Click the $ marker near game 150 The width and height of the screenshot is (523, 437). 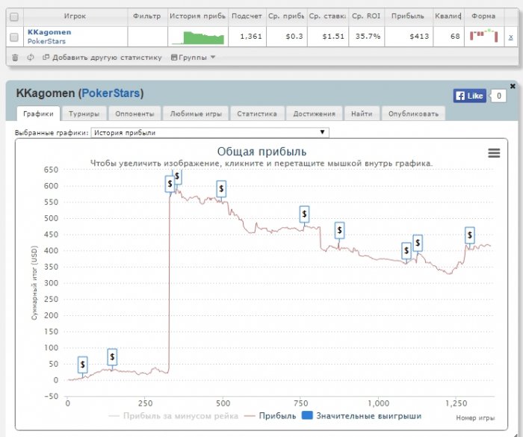coord(112,357)
